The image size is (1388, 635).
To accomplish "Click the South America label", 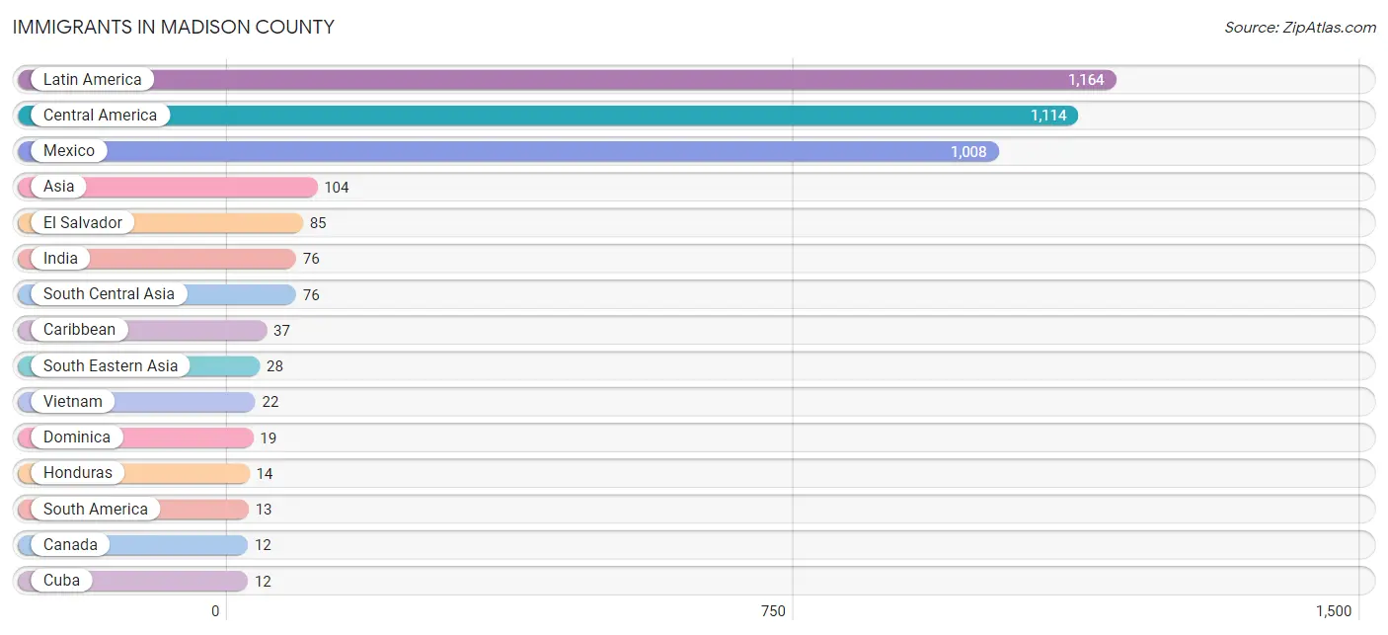I will tap(96, 509).
